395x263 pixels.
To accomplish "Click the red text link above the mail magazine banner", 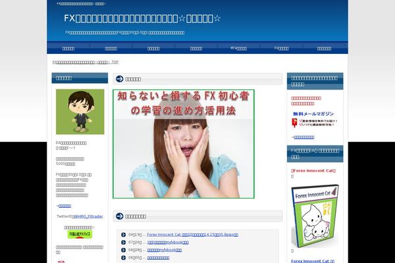I will click(x=306, y=101).
